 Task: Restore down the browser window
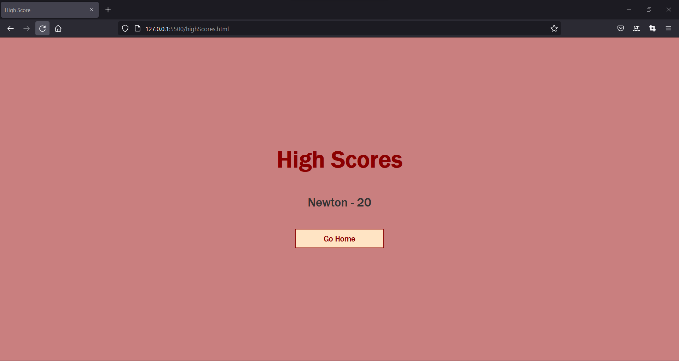pyautogui.click(x=649, y=9)
